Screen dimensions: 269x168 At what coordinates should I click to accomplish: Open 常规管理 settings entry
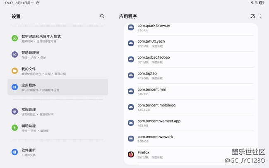pyautogui.click(x=58, y=112)
